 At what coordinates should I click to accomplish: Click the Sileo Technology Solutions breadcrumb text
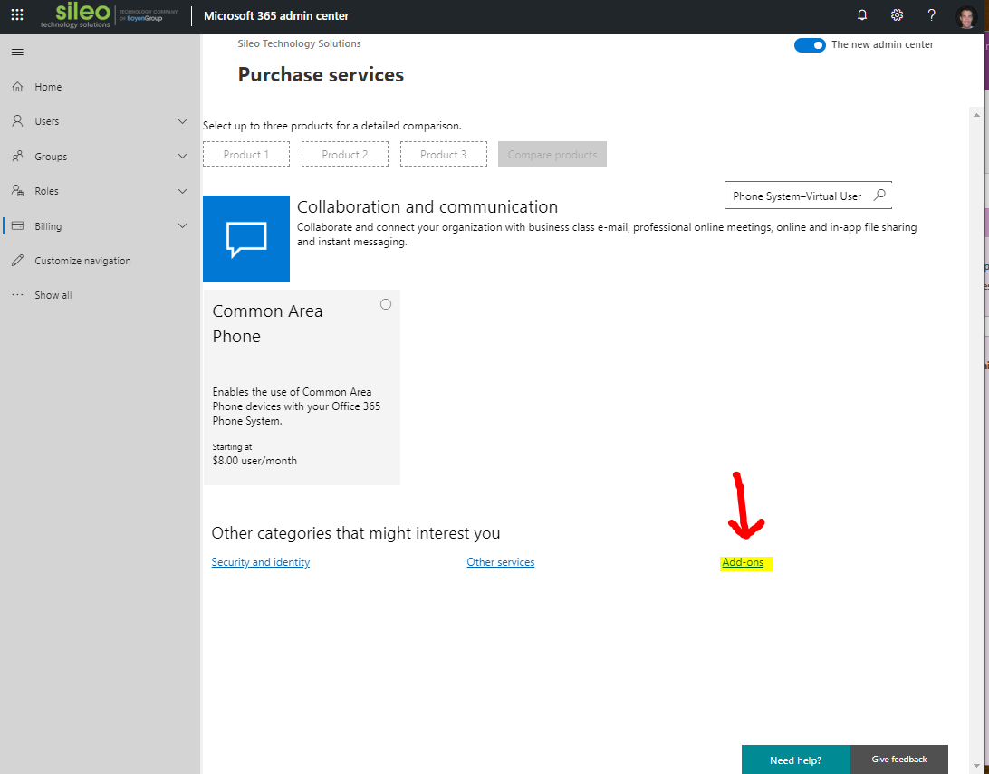300,43
